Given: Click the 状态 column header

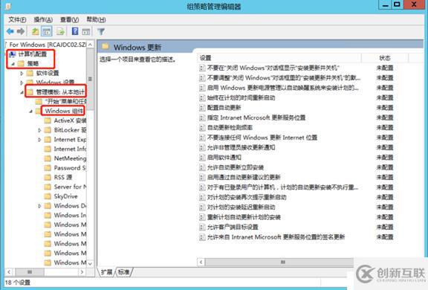Looking at the screenshot, I should click(385, 58).
